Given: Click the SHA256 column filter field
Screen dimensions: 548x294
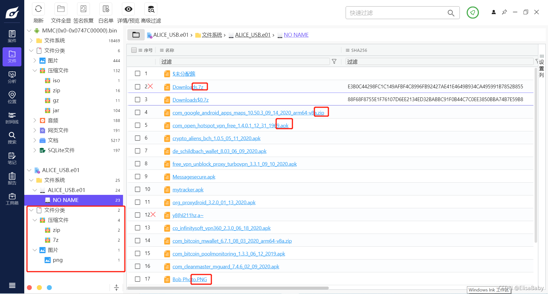Looking at the screenshot, I should [x=440, y=62].
